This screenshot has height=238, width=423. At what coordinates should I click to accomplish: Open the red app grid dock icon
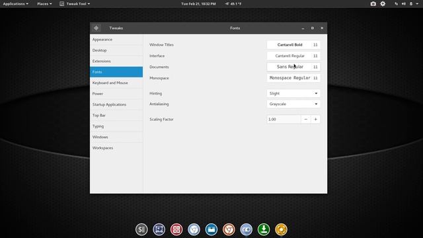point(176,229)
